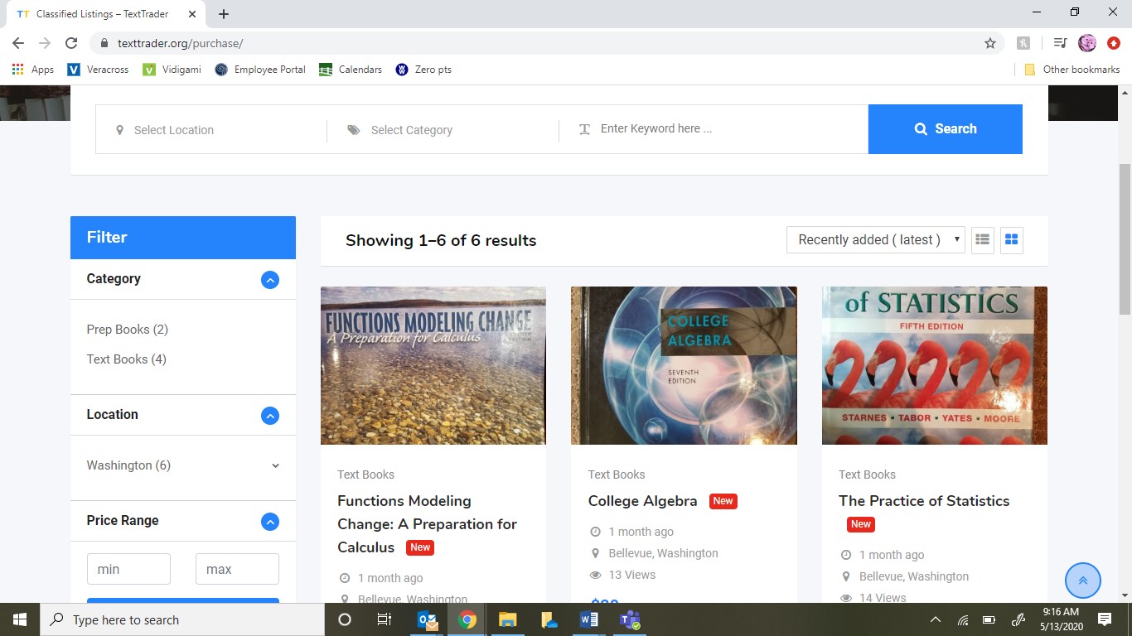This screenshot has width=1132, height=636.
Task: Click the browser back arrow
Action: (18, 43)
